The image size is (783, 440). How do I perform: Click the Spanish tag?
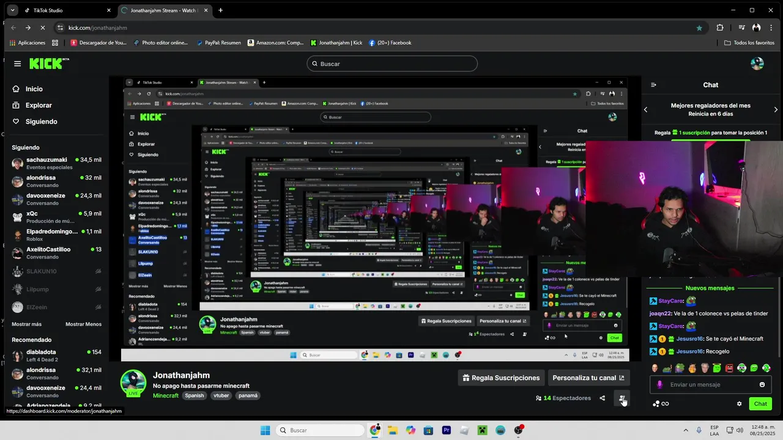(195, 395)
